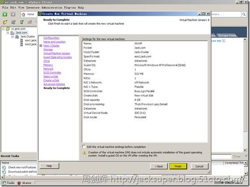The image size is (250, 187).
Task: Click the Recent Tasks scroll left arrow
Action: coord(2,177)
